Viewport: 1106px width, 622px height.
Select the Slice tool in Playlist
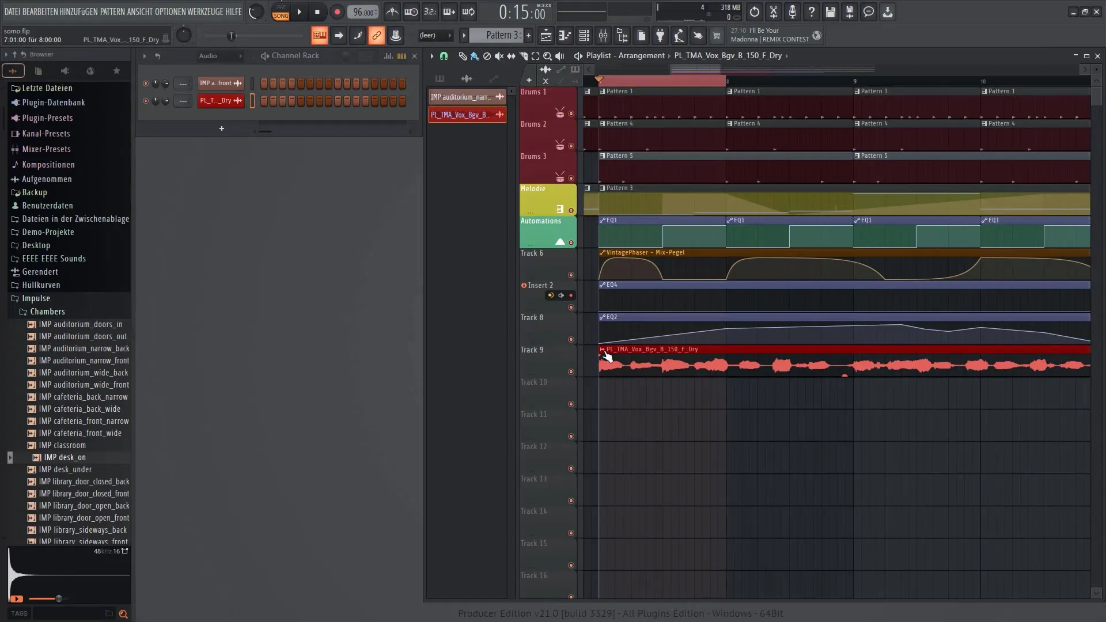(x=523, y=56)
